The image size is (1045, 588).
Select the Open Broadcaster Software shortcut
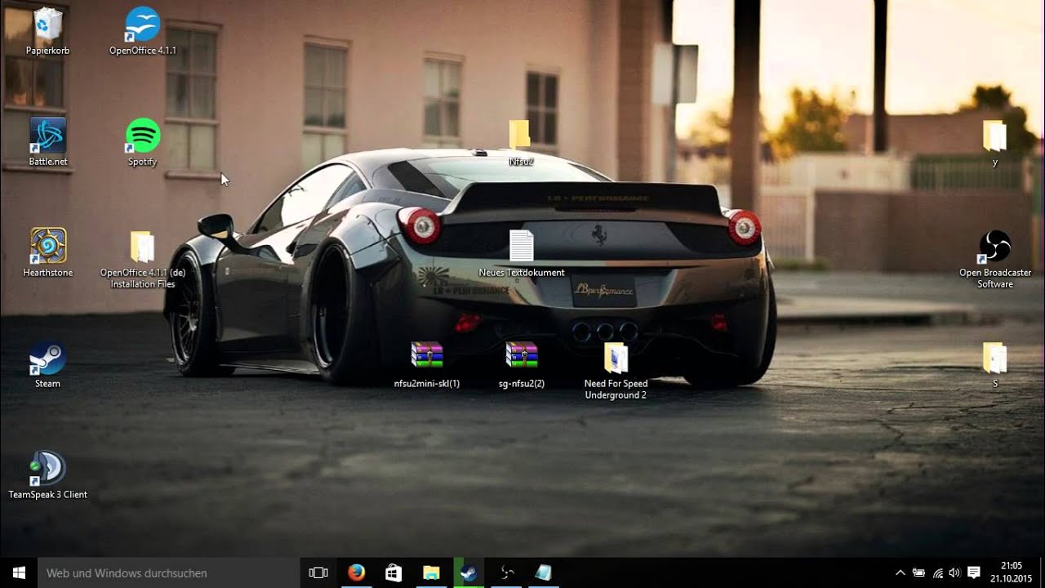click(x=994, y=260)
